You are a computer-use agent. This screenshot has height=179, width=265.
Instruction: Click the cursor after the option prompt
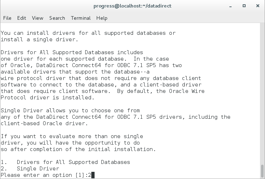(93, 175)
